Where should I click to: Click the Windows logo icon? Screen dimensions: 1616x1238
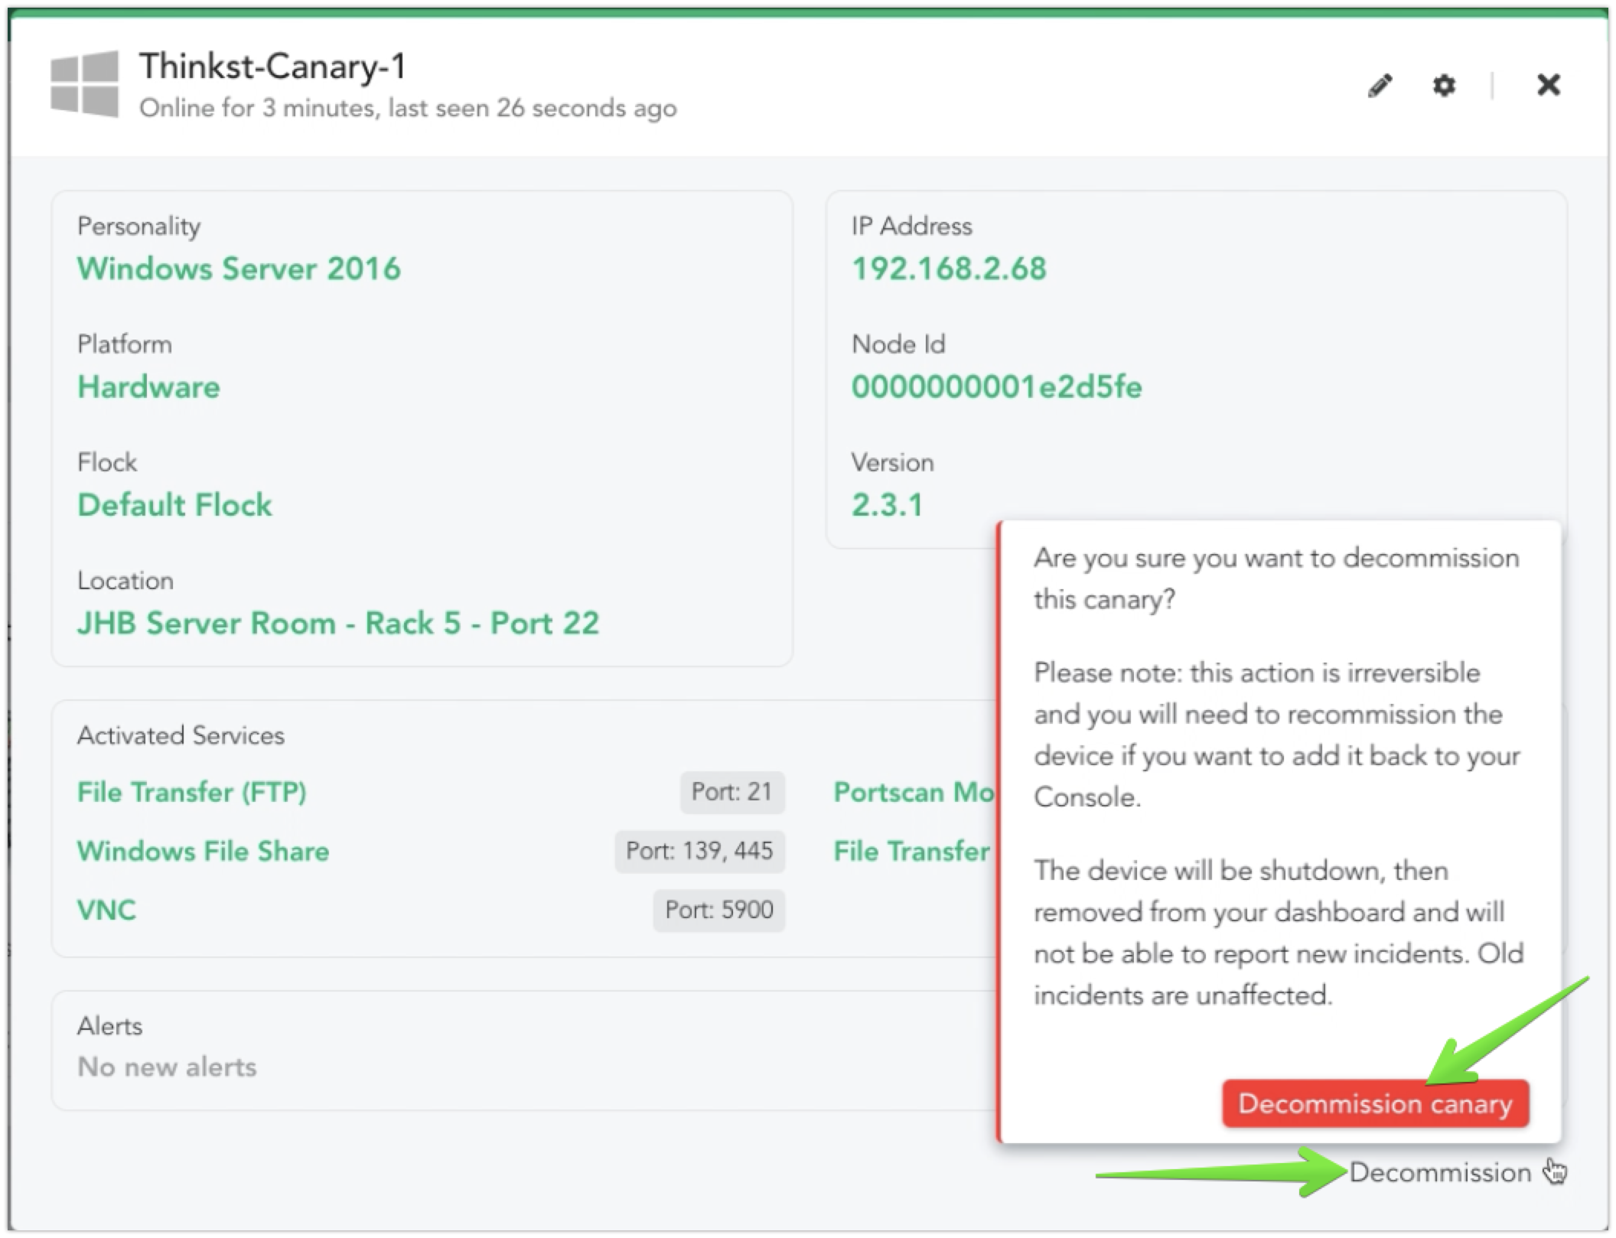[84, 84]
